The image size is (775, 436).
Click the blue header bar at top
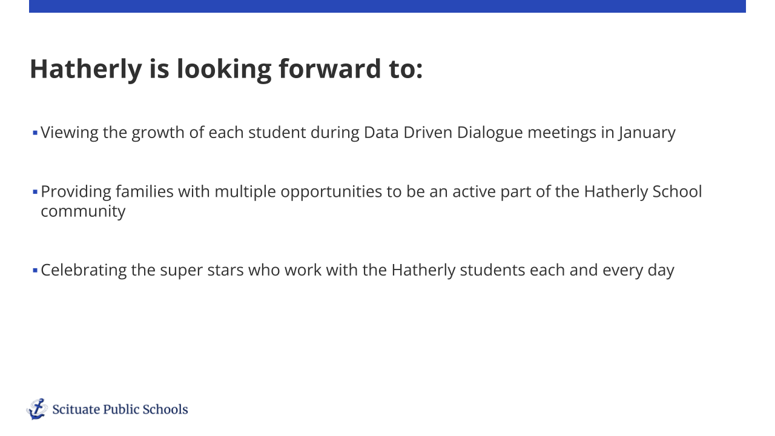click(387, 6)
